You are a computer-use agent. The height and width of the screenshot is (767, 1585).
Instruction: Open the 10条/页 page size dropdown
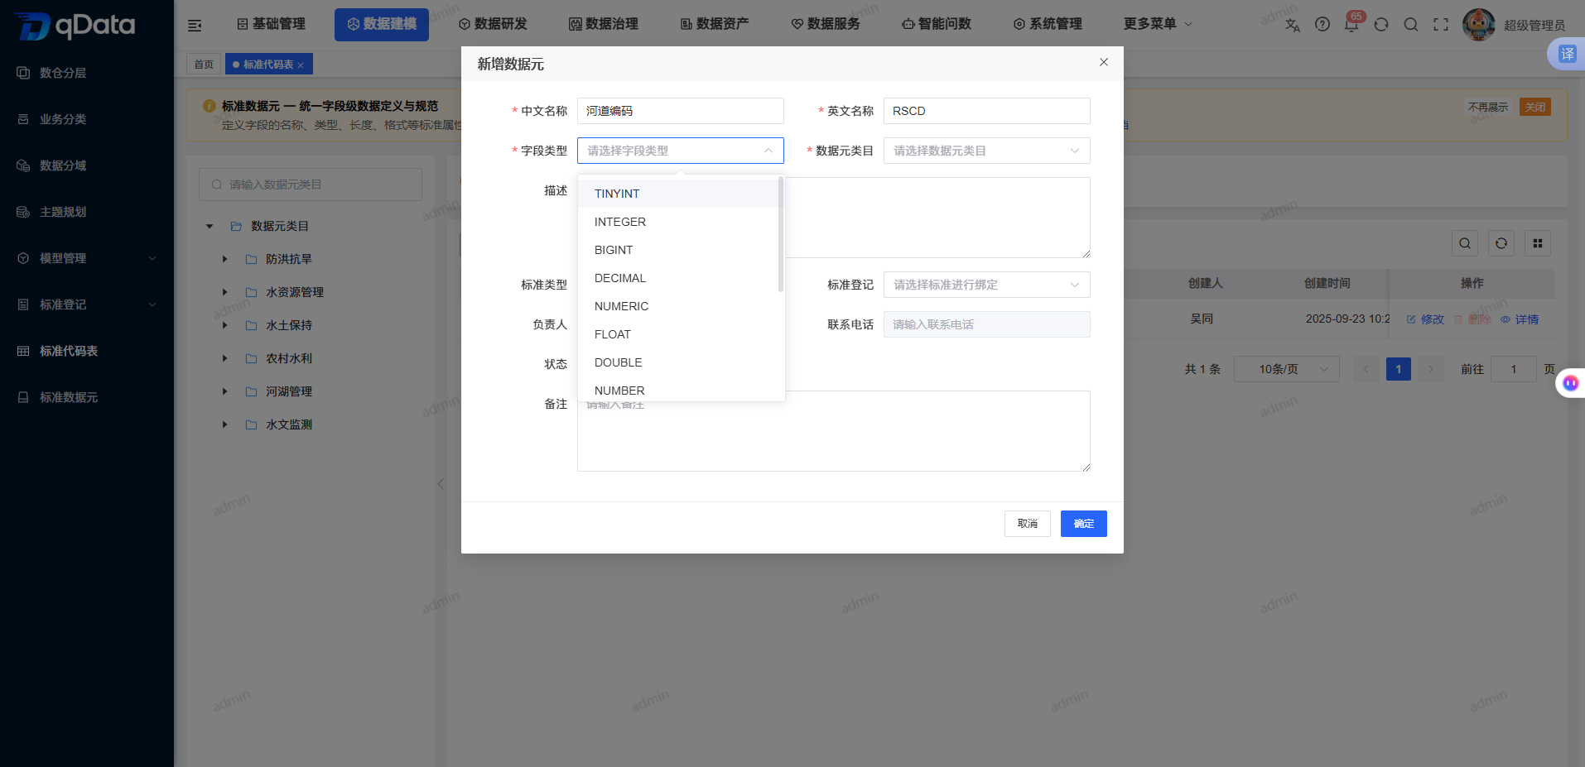[1287, 369]
